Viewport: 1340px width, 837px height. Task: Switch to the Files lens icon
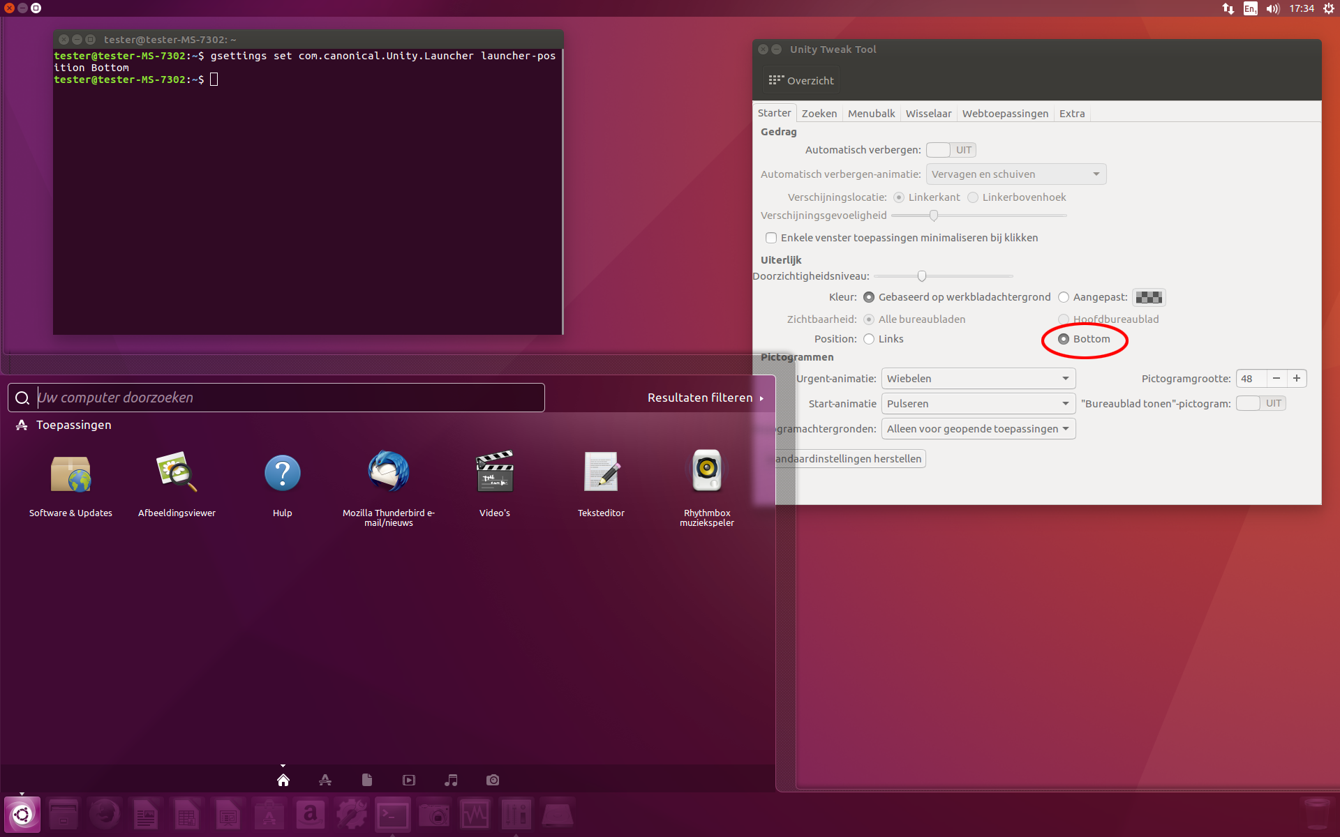(367, 780)
